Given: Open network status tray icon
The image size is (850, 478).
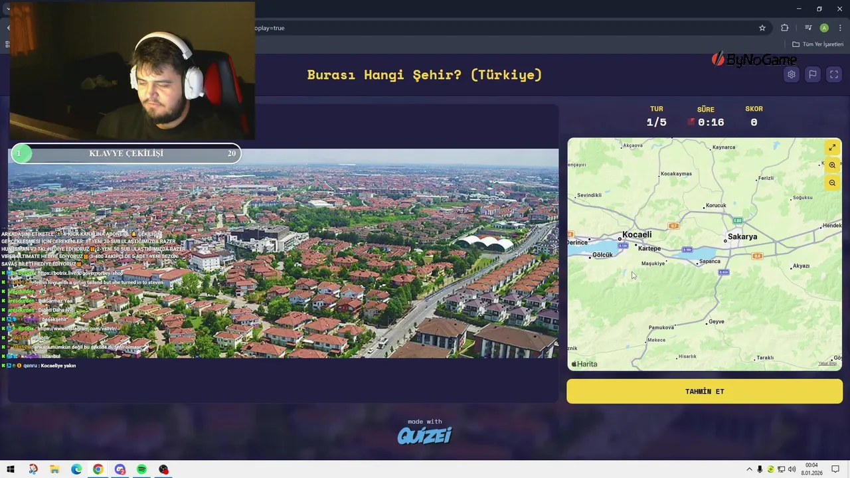Looking at the screenshot, I should coord(782,469).
